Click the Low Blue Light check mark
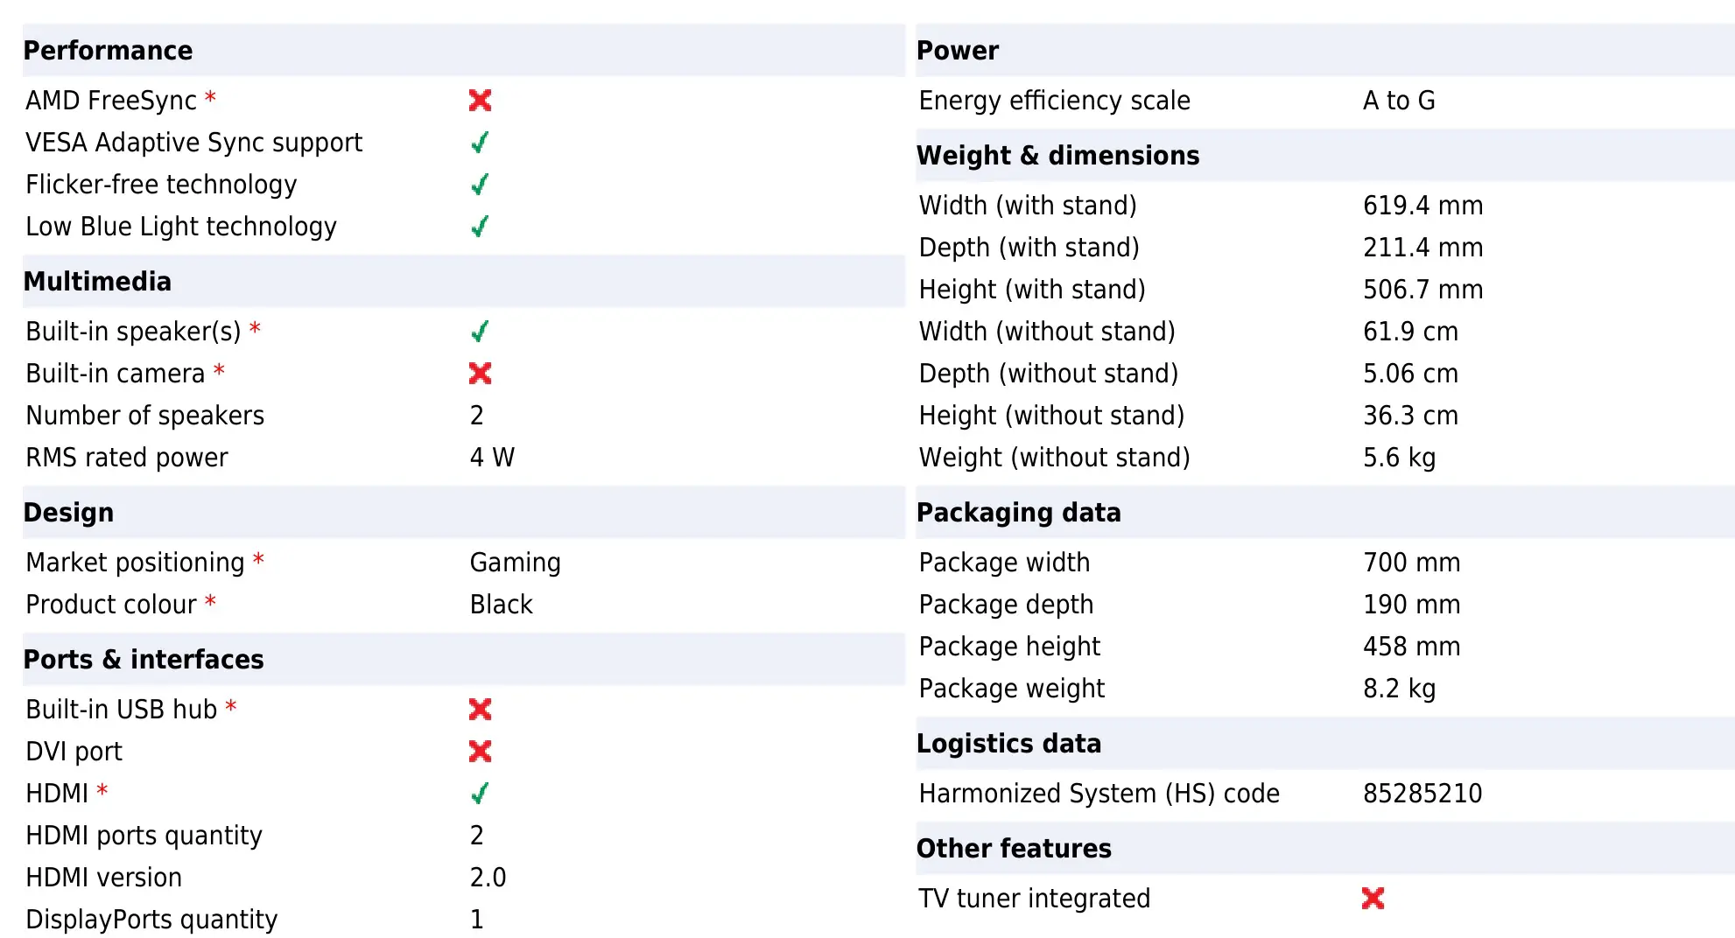This screenshot has height=938, width=1735. pos(480,227)
